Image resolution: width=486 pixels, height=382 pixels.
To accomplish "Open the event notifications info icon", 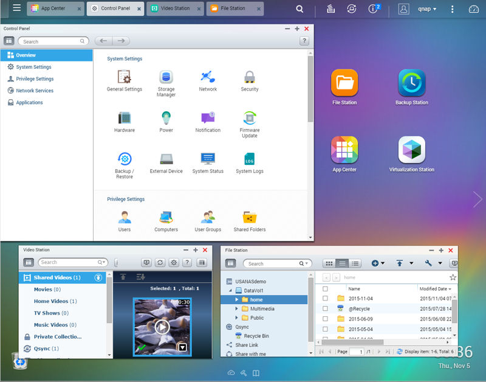I will (x=374, y=9).
